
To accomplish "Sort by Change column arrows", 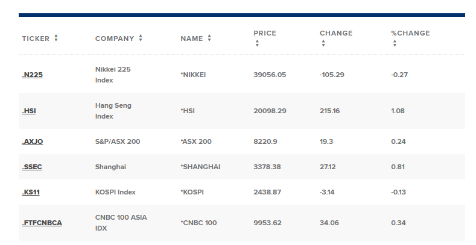I will pos(323,43).
